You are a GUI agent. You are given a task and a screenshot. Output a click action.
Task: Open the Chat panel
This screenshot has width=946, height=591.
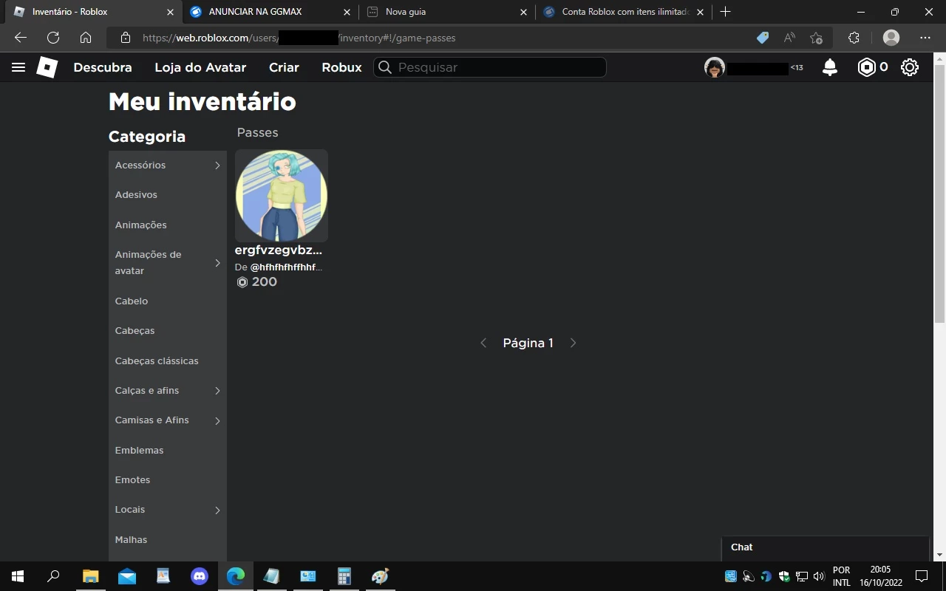[x=825, y=547]
